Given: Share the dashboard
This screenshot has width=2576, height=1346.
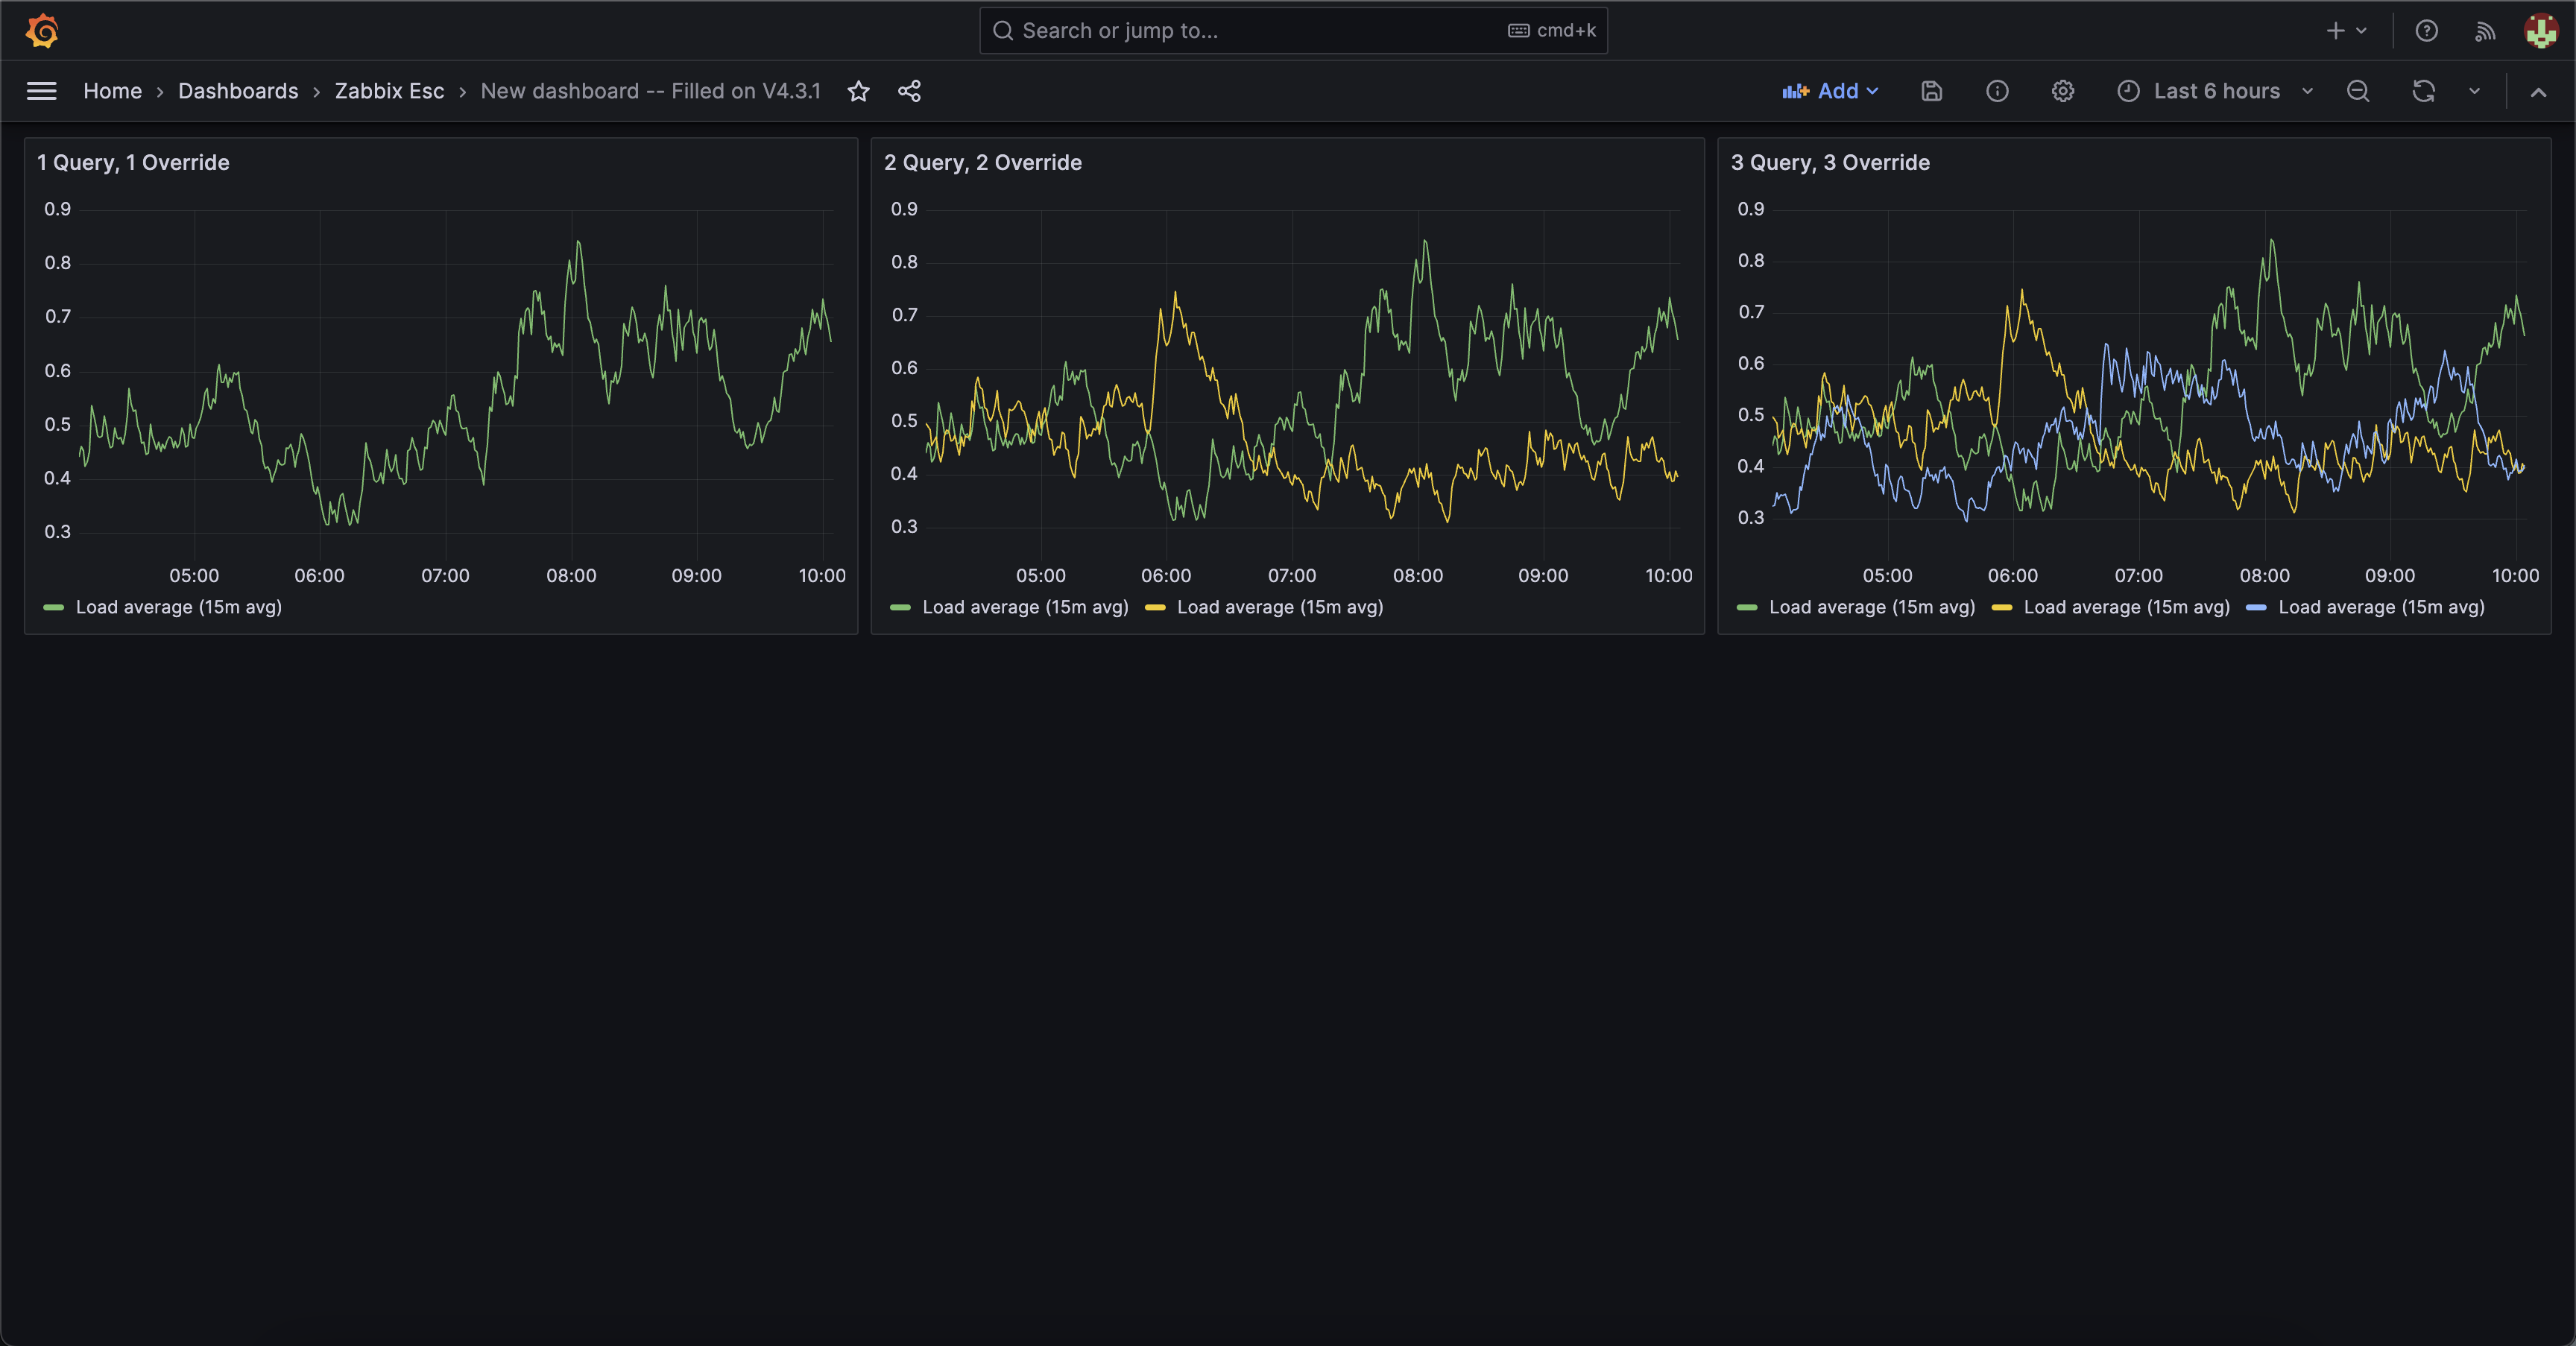Looking at the screenshot, I should (909, 91).
